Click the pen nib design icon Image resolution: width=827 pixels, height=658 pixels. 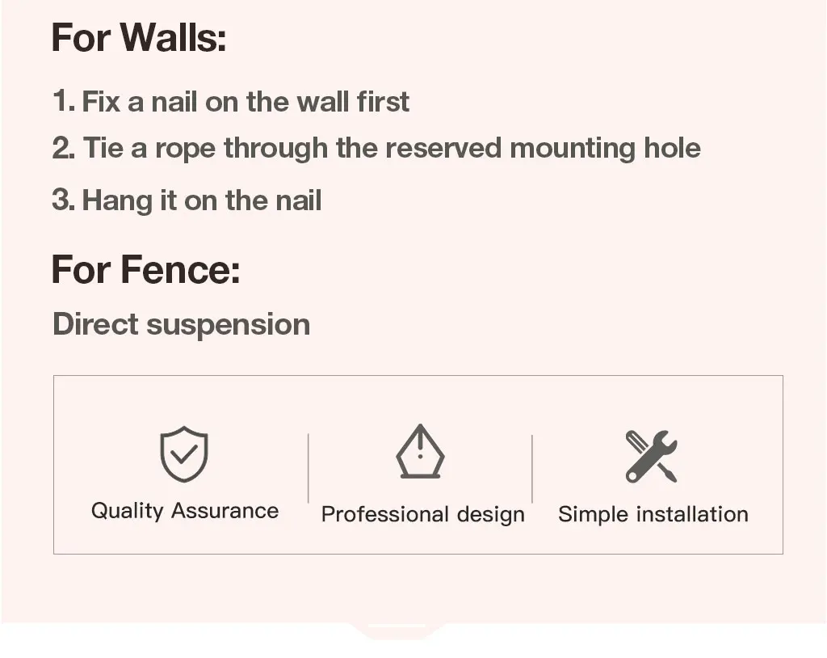pos(420,451)
